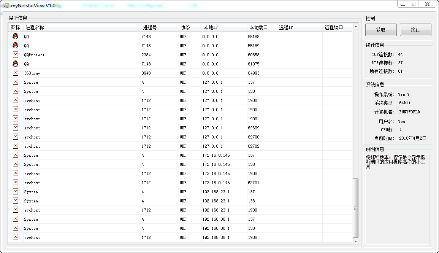
Task: Select the 360tray process name
Action: (32, 73)
